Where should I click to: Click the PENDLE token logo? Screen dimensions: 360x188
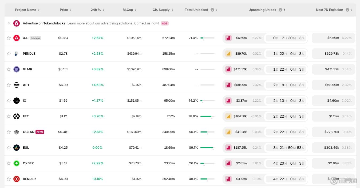[x=17, y=54]
